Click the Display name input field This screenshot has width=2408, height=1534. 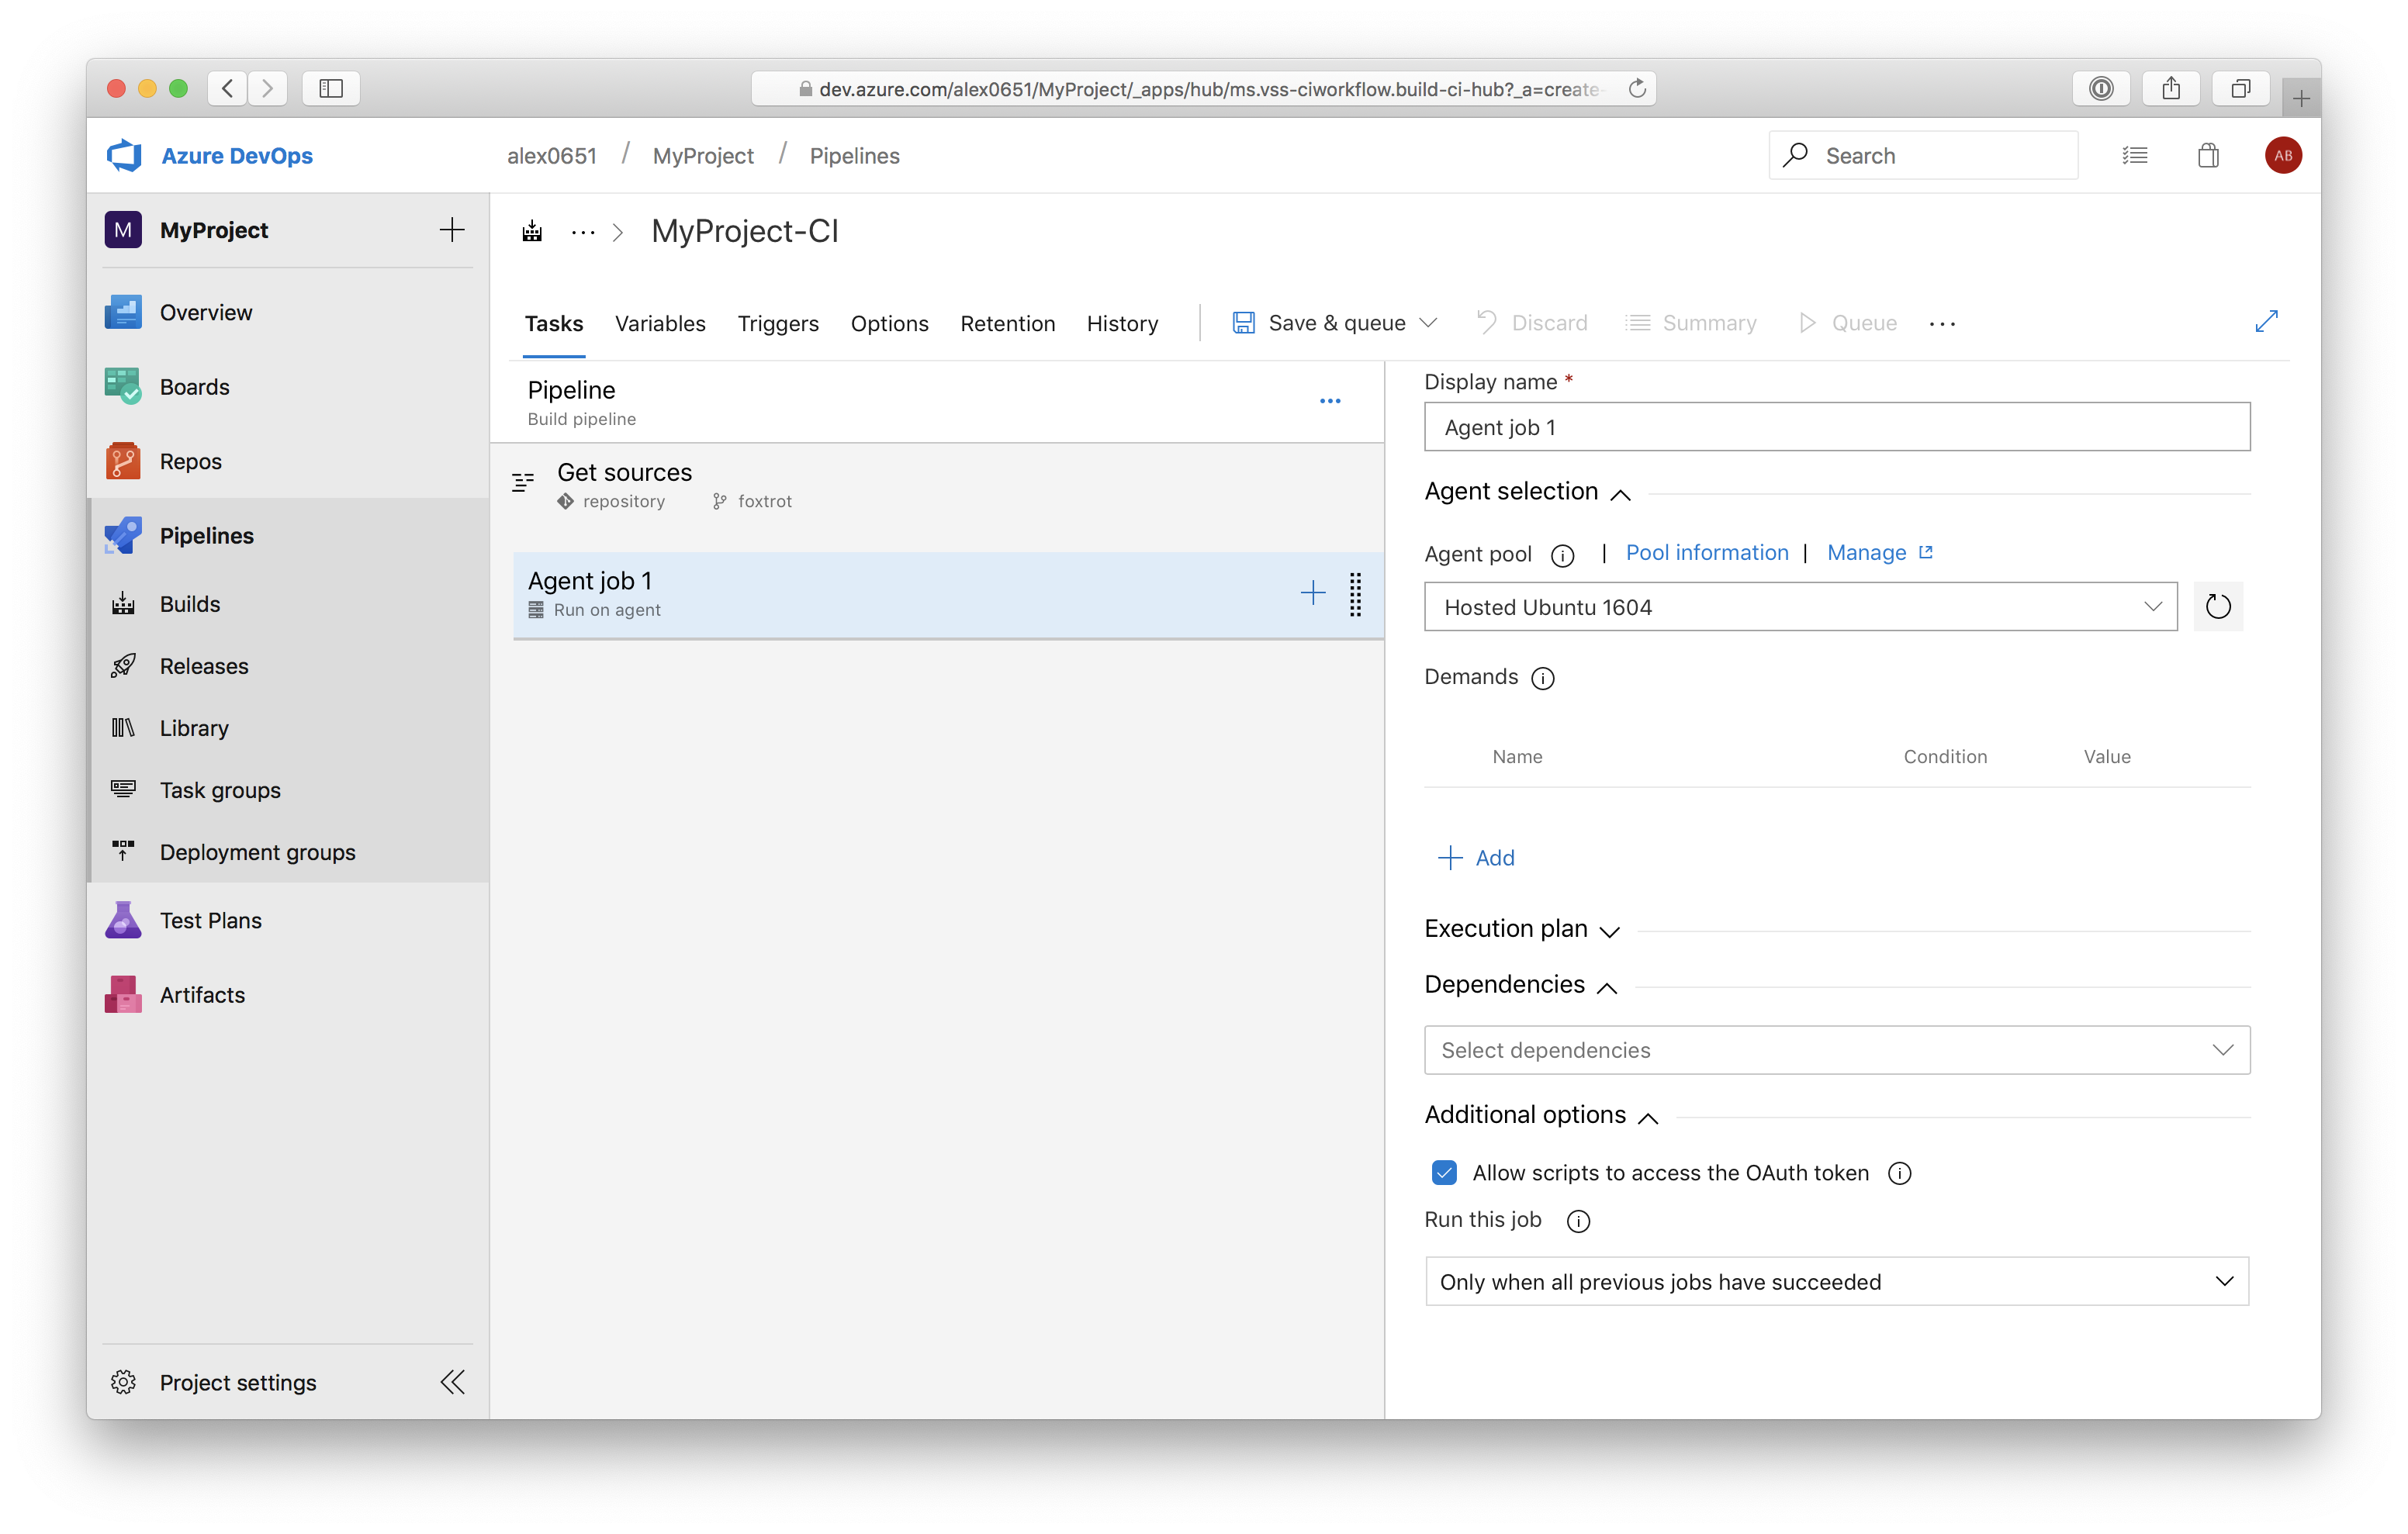click(1836, 427)
